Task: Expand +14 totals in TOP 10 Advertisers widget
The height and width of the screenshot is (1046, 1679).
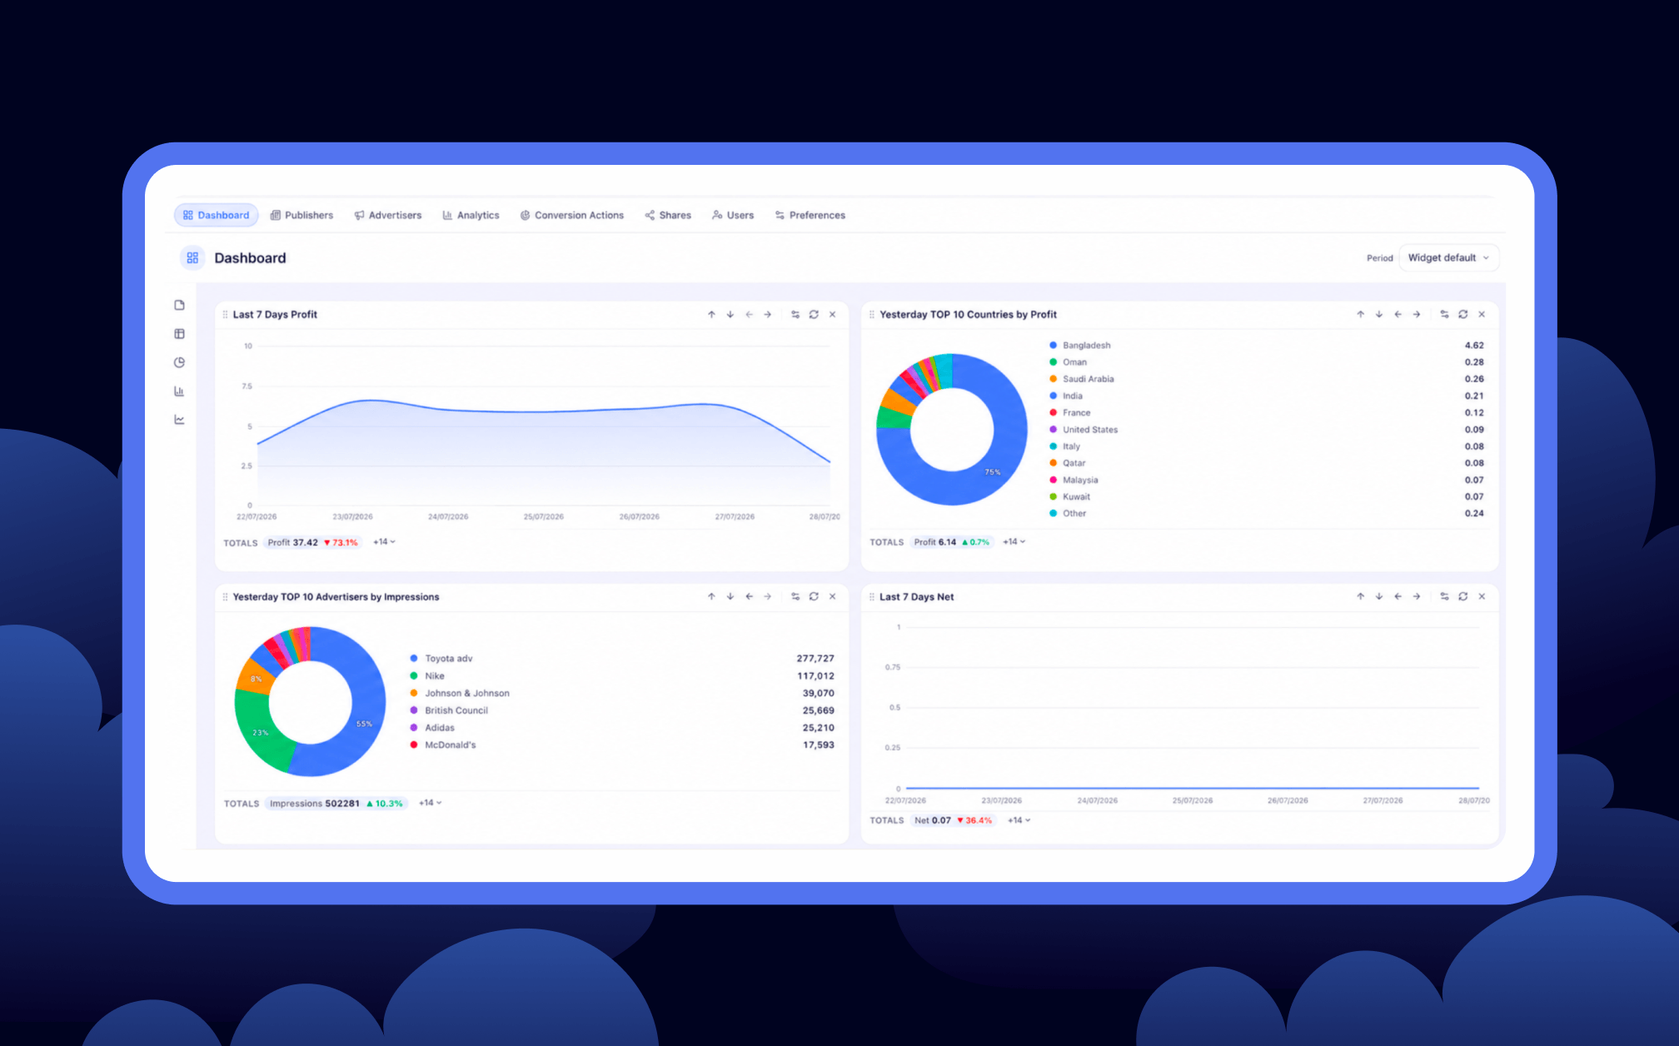Action: tap(430, 803)
